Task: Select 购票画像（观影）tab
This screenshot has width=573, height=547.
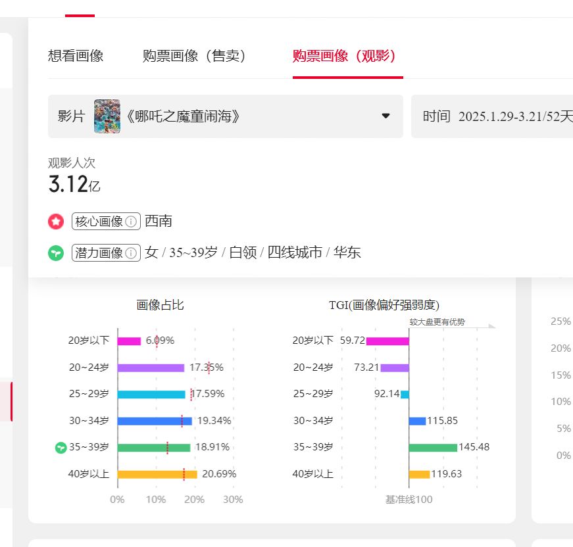Action: pos(345,56)
